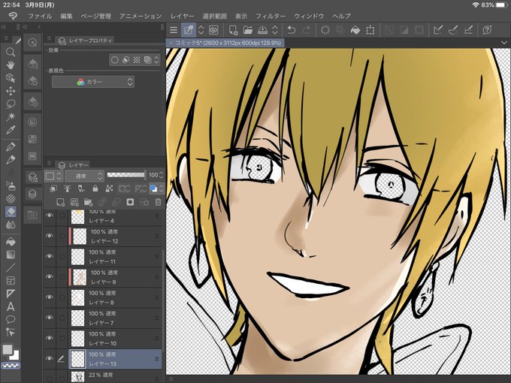This screenshot has width=511, height=383.
Task: Open the ヘルプ menu
Action: [x=341, y=16]
